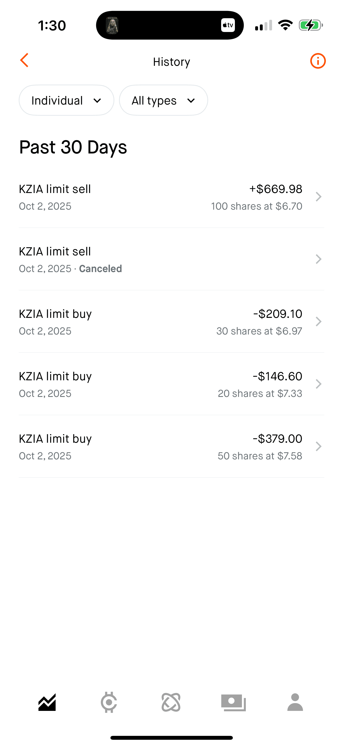Tap the Apple TV live activity icon

pyautogui.click(x=228, y=25)
